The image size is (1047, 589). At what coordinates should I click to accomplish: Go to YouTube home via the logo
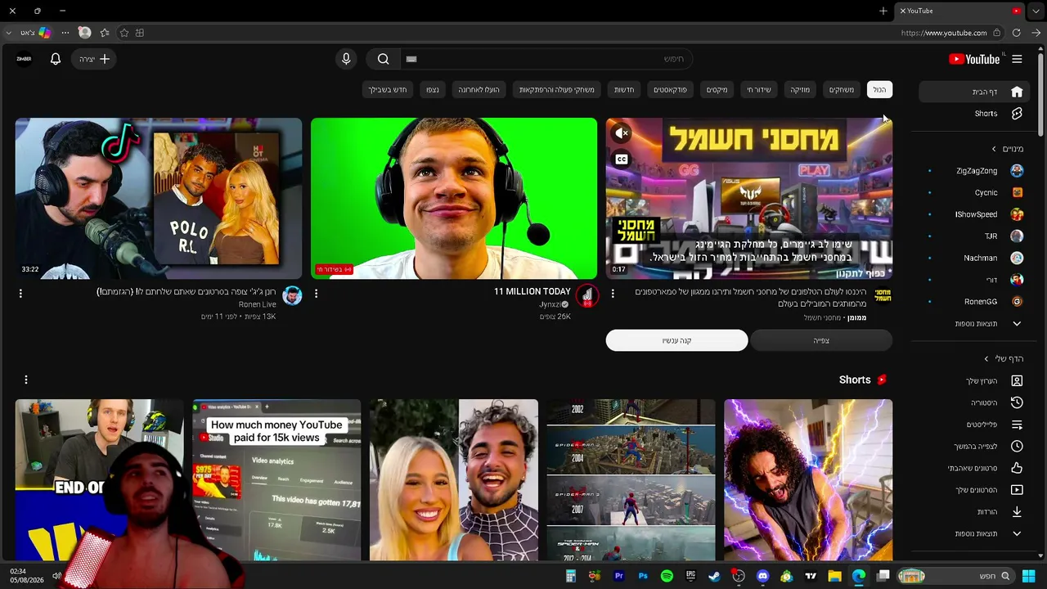coord(974,59)
